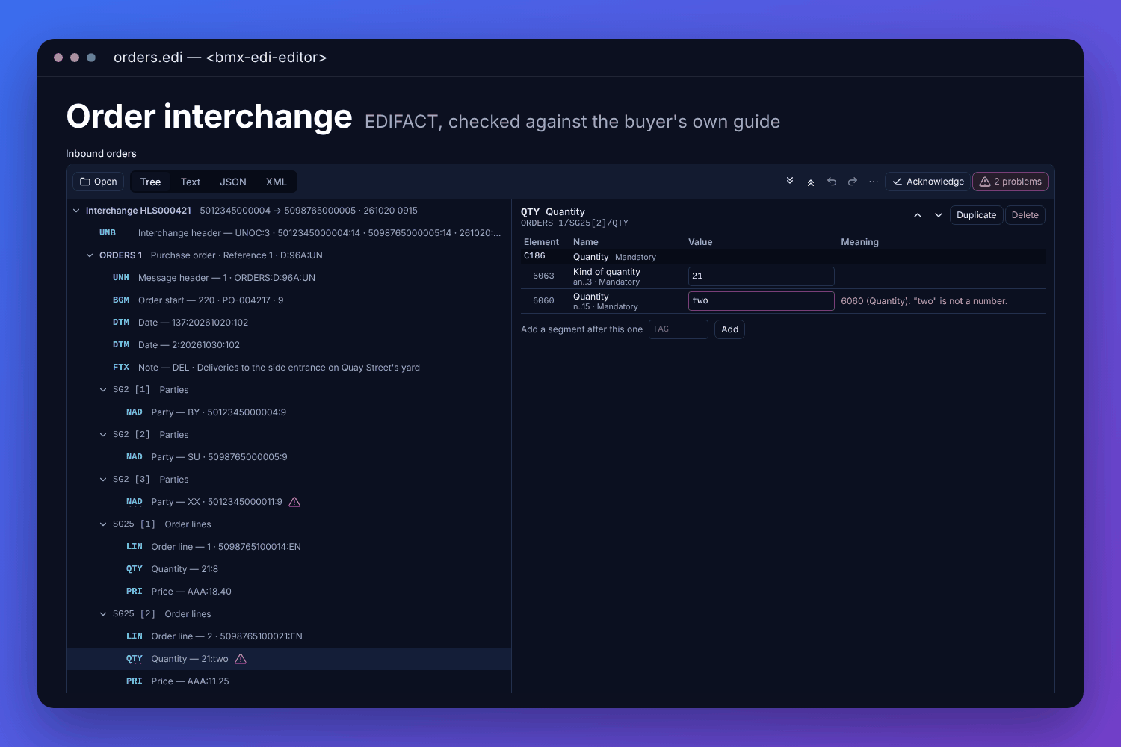The height and width of the screenshot is (747, 1121).
Task: Select the PRI Price AAA:11.25 row
Action: pyautogui.click(x=288, y=681)
